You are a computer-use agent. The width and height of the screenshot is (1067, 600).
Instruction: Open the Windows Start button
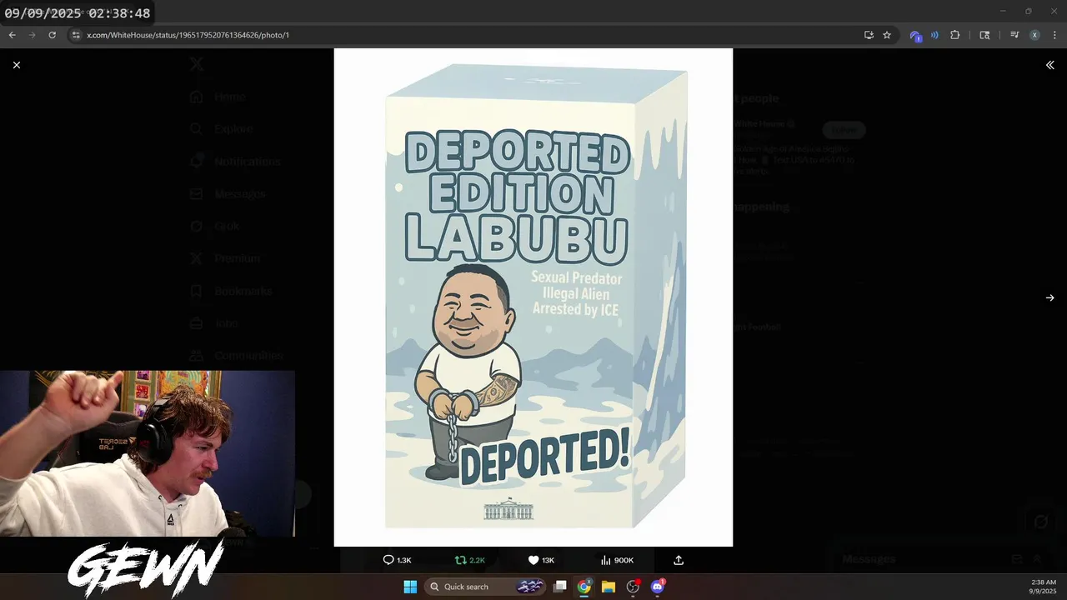click(x=410, y=587)
